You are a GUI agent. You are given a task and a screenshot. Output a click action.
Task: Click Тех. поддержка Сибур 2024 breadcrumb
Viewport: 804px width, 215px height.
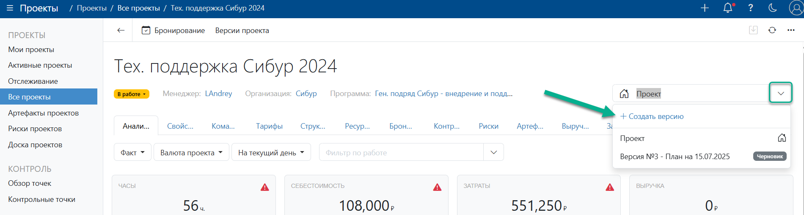click(x=218, y=8)
